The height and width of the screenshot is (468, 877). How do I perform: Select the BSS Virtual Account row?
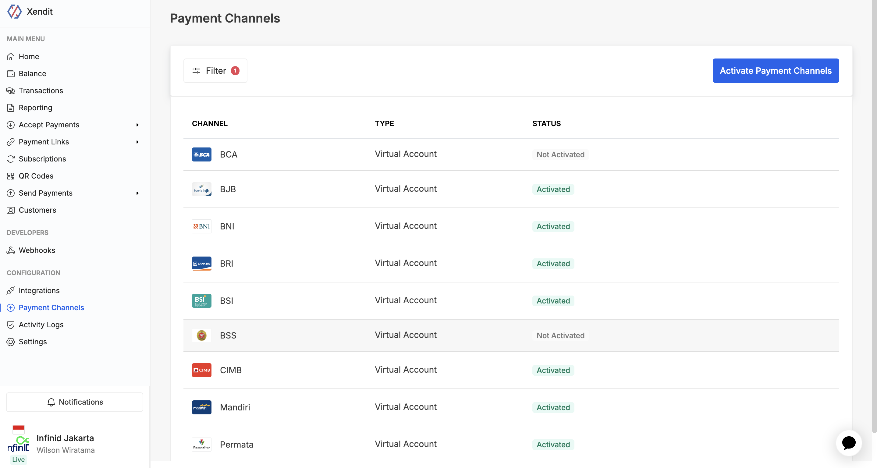click(406, 335)
